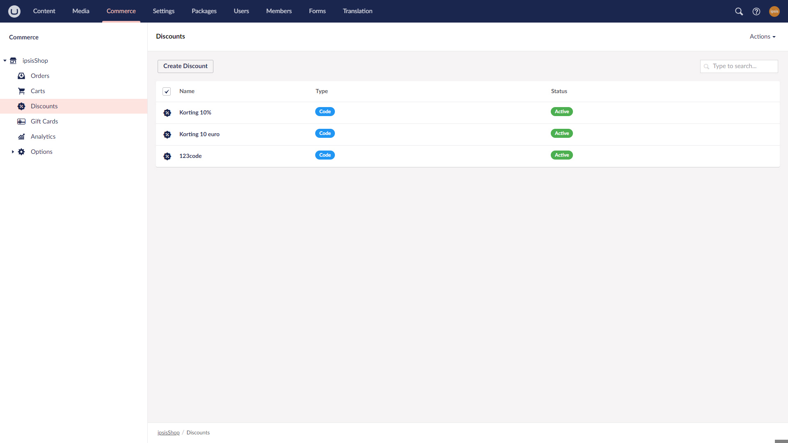
Task: Open Gift Cards via its card icon
Action: [21, 121]
